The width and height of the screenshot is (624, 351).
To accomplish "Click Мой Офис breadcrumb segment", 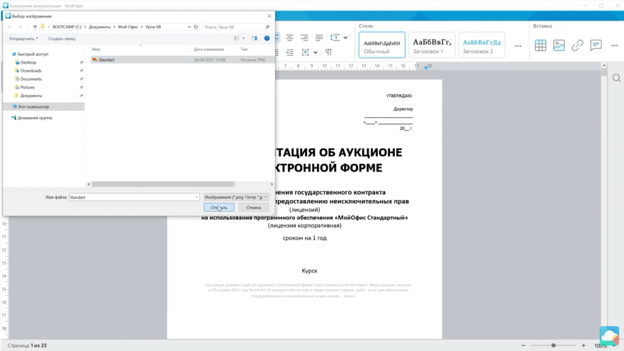I will [128, 27].
